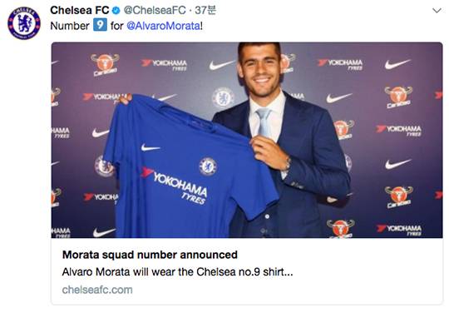Click the Chelsea crest on the backdrop wall

click(223, 97)
